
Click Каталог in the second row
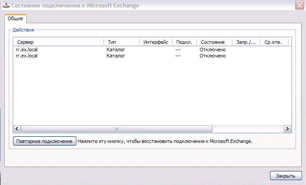click(x=116, y=56)
